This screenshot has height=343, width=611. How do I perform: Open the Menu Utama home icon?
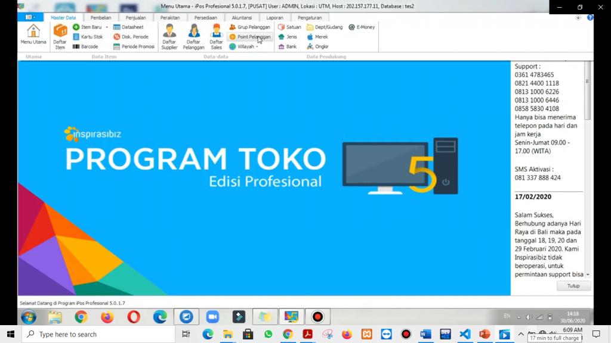33,35
